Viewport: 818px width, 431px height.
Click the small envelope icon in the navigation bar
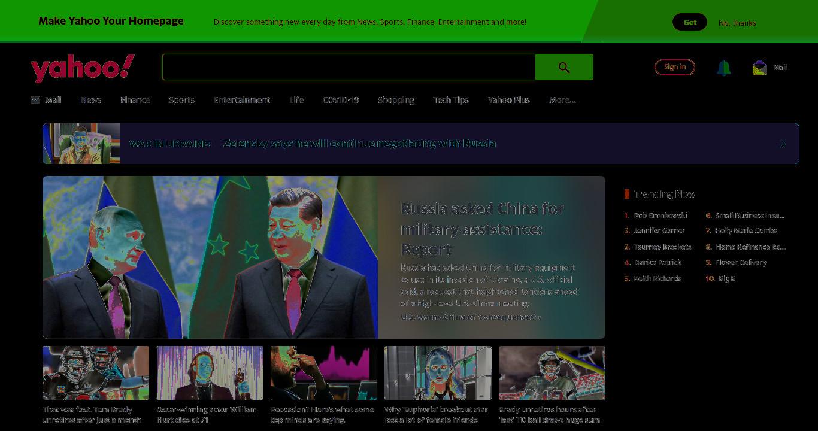click(35, 100)
